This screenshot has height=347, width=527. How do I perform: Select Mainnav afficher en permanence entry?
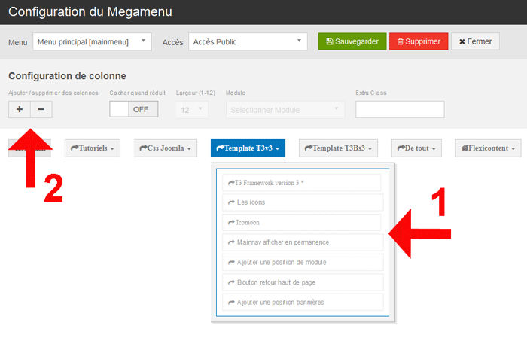point(302,242)
